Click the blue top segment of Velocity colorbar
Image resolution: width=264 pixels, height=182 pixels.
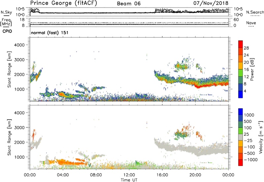click(x=241, y=112)
